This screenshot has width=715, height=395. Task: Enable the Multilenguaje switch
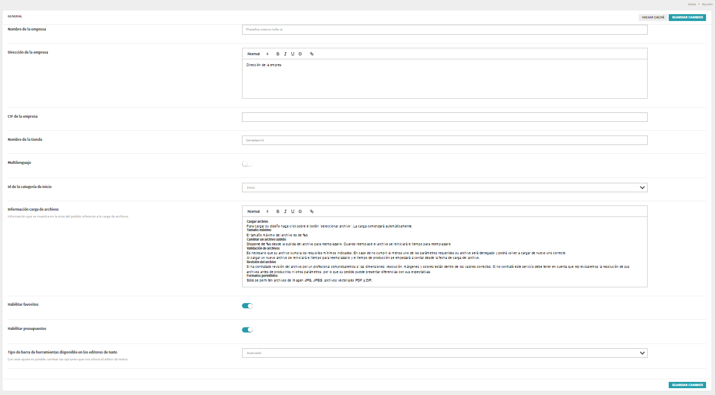click(x=247, y=164)
